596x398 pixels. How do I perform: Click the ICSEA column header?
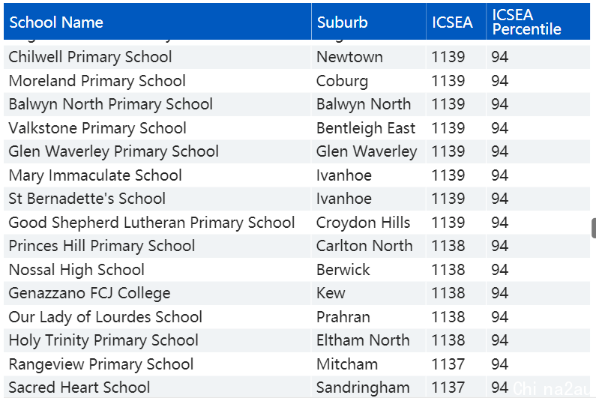click(x=456, y=22)
